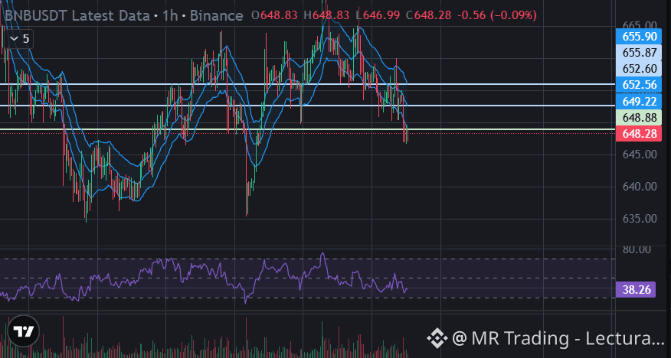Viewport: 671px width, 358px height.
Task: Select the 655.90 blue price label
Action: pos(639,37)
